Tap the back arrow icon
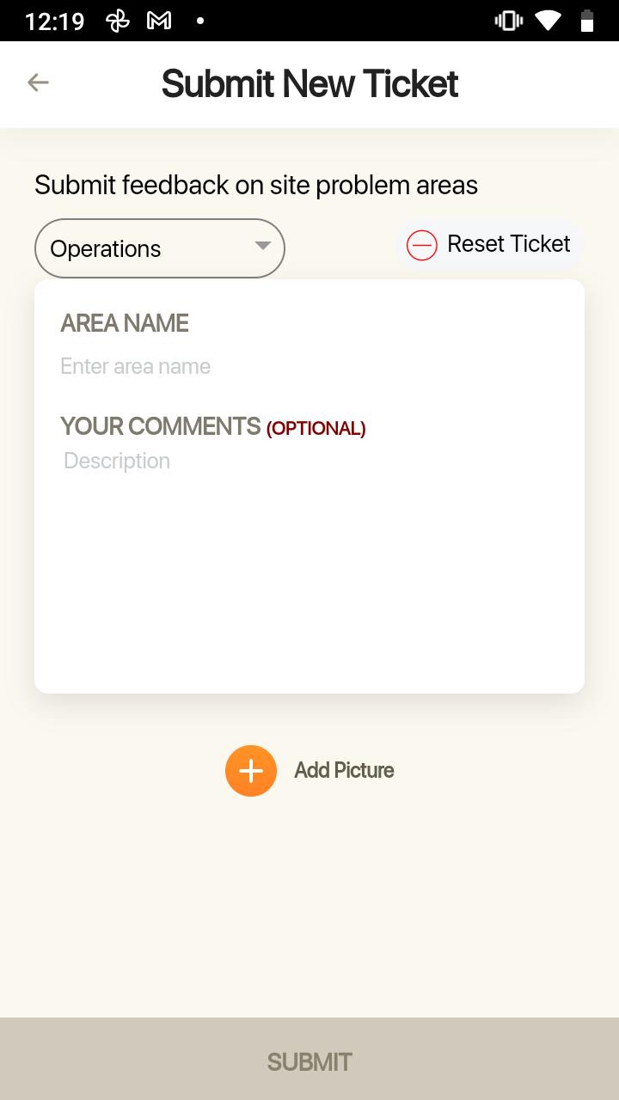619x1100 pixels. (x=38, y=82)
